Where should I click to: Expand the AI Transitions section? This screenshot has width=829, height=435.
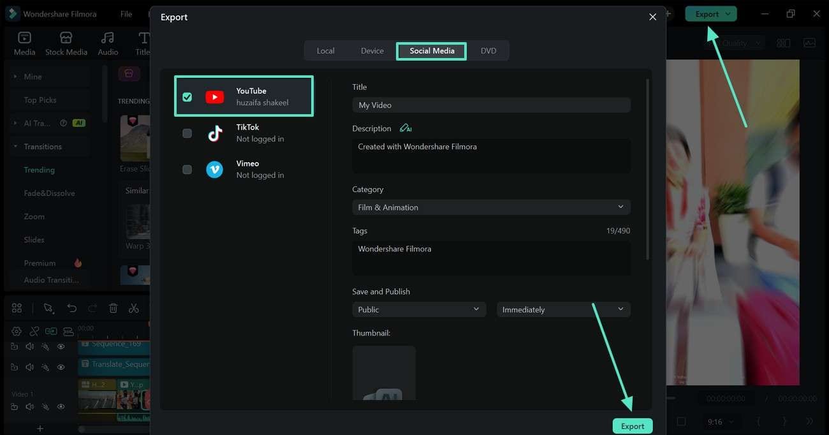[15, 123]
